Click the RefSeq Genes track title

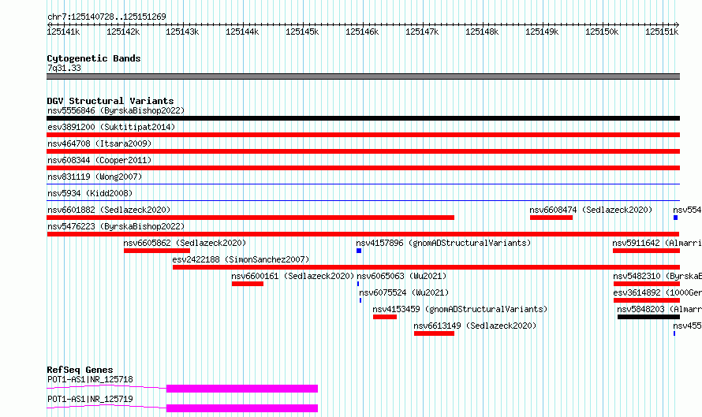pyautogui.click(x=80, y=370)
